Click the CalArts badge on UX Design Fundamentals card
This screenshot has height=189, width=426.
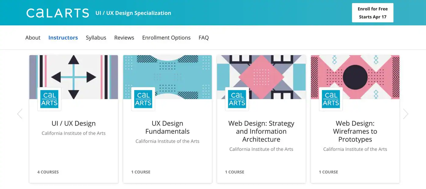[143, 99]
